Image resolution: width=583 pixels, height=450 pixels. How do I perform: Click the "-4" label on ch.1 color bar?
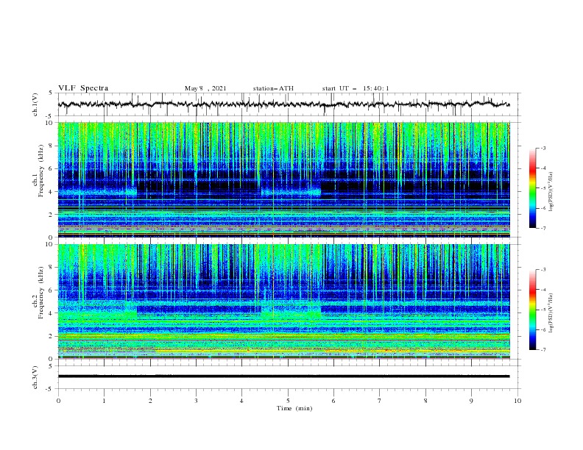point(543,168)
